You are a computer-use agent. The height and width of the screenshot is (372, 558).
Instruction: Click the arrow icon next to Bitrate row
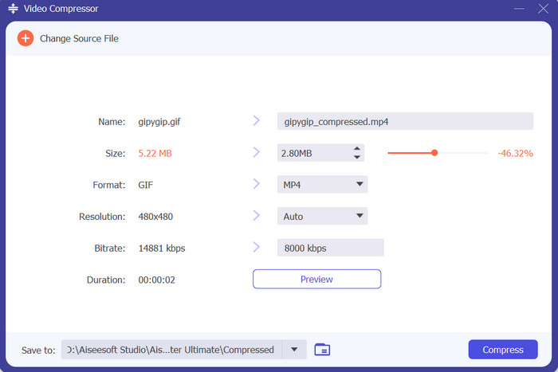click(x=256, y=248)
